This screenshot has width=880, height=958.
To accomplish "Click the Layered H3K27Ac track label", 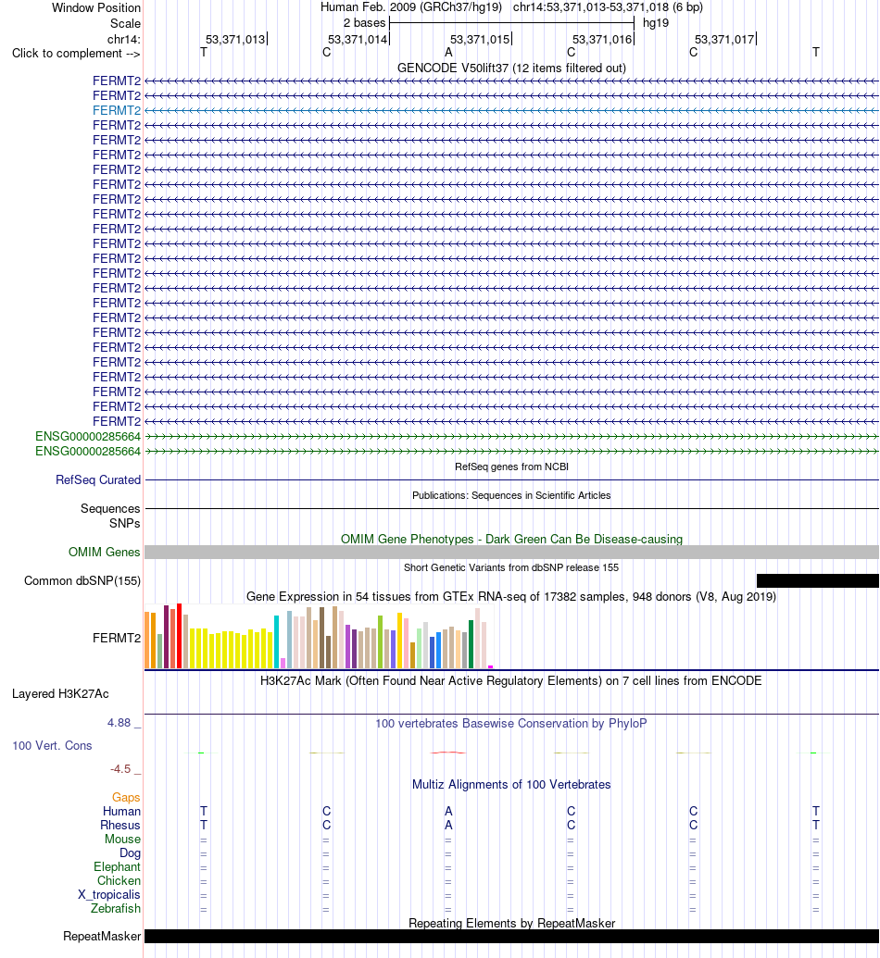I will 60,694.
